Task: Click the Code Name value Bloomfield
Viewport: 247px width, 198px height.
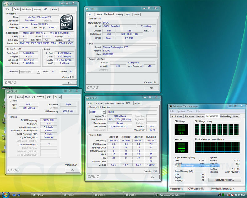Action: tap(29, 21)
